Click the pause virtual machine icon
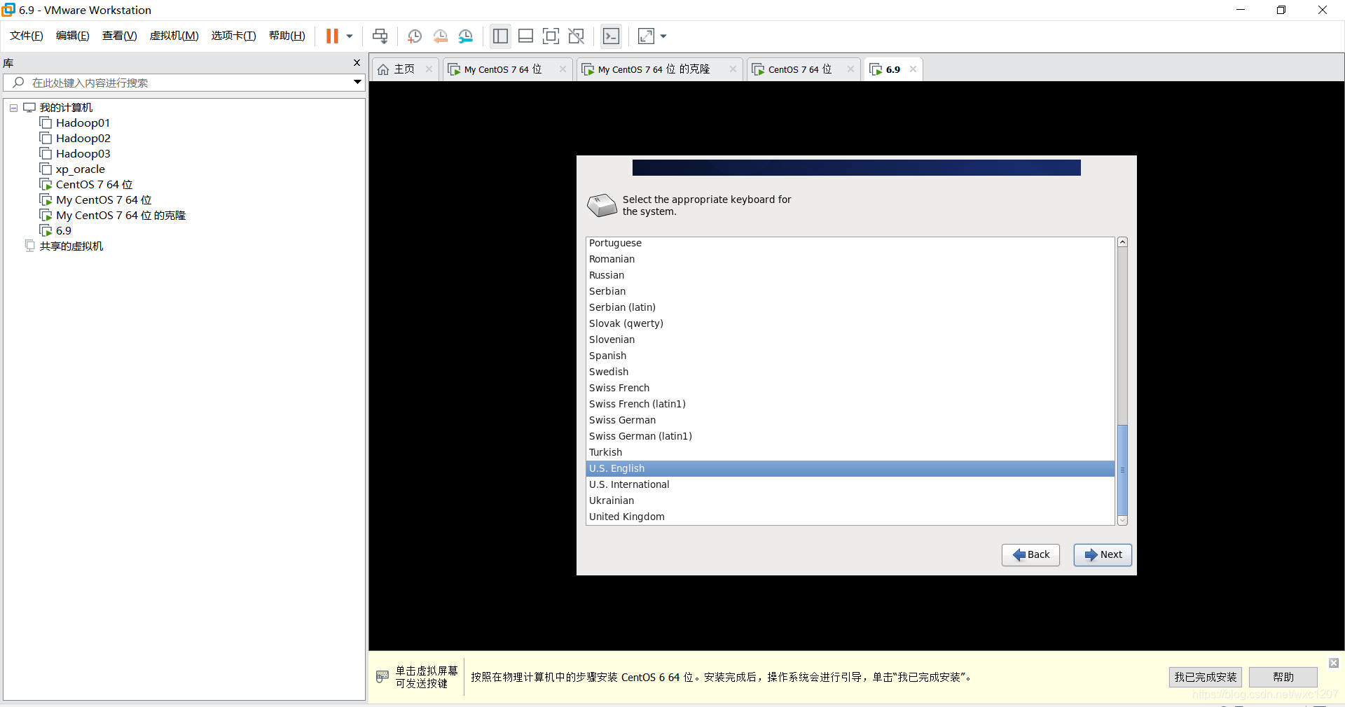1345x707 pixels. (x=332, y=36)
